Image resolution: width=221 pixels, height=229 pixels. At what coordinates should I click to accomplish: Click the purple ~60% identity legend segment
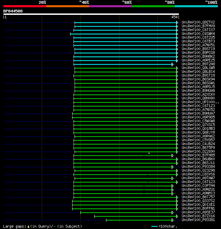pyautogui.click(x=110, y=6)
